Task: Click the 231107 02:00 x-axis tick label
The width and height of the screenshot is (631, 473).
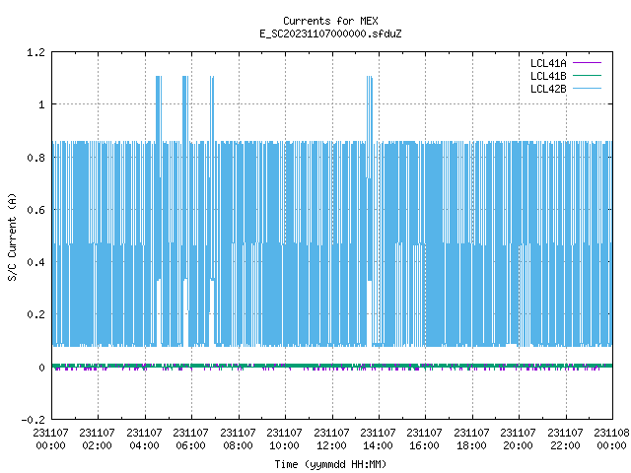Action: click(x=98, y=439)
